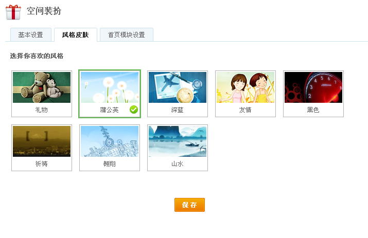The image size is (368, 238).
Task: Pick the 友情 two girls skin image
Action: 246,87
